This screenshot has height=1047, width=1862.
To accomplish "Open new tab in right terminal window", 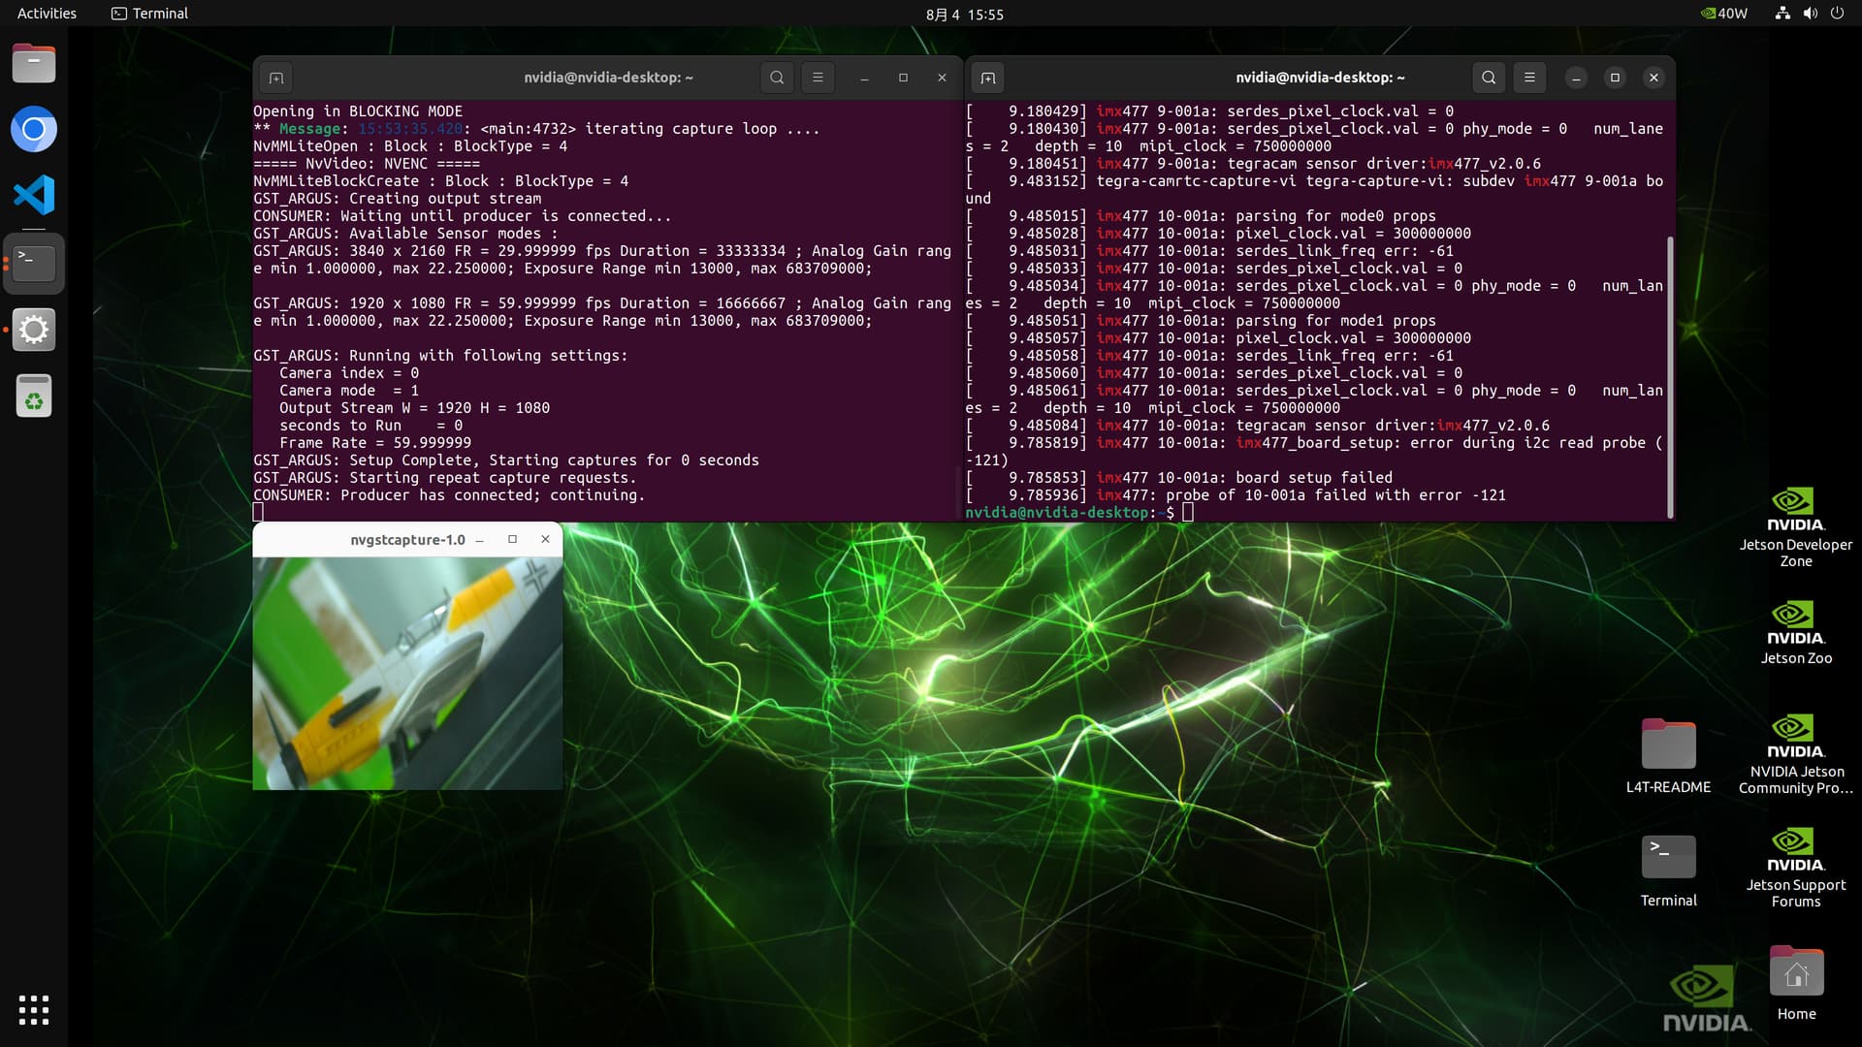I will tap(988, 78).
